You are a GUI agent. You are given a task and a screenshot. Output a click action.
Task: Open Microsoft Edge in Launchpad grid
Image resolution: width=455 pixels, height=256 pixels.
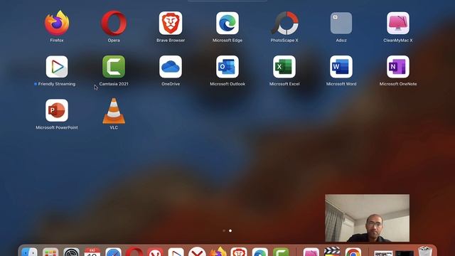point(227,23)
